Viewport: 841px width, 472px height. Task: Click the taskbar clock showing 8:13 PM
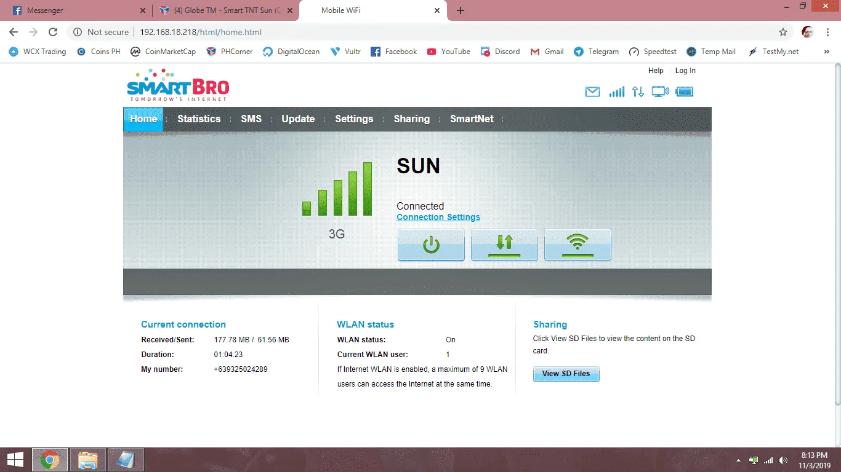(814, 460)
